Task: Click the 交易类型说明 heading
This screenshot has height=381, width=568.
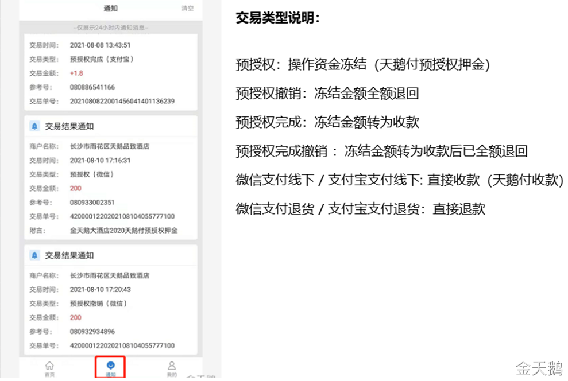Action: click(278, 17)
